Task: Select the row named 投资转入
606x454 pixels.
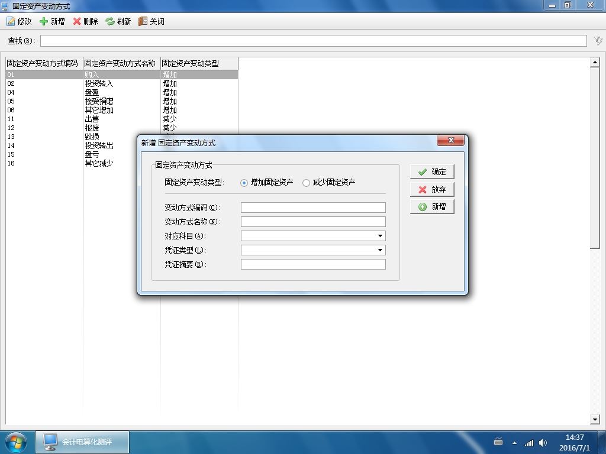Action: (x=122, y=83)
